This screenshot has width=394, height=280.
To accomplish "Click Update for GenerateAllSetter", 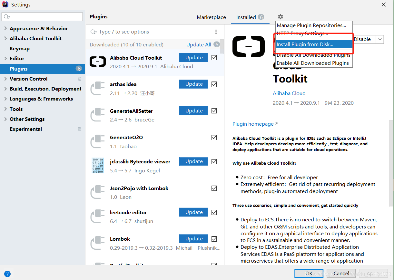I will coord(194,111).
